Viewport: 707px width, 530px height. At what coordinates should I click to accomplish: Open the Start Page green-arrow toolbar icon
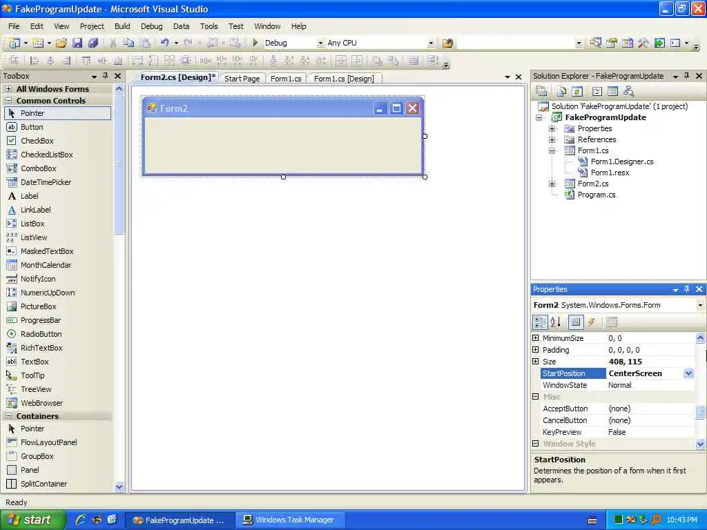659,43
